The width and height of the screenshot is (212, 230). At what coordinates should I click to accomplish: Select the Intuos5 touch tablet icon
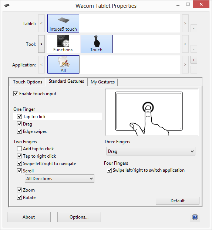pyautogui.click(x=63, y=23)
